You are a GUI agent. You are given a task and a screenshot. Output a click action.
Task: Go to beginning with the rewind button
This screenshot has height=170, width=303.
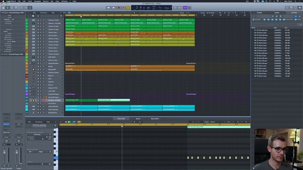(x=108, y=8)
